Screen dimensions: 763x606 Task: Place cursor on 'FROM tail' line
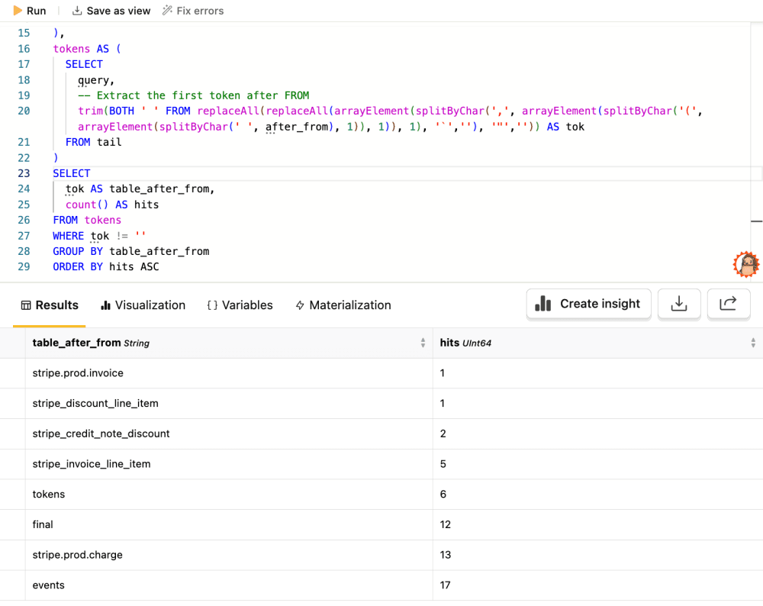click(93, 142)
